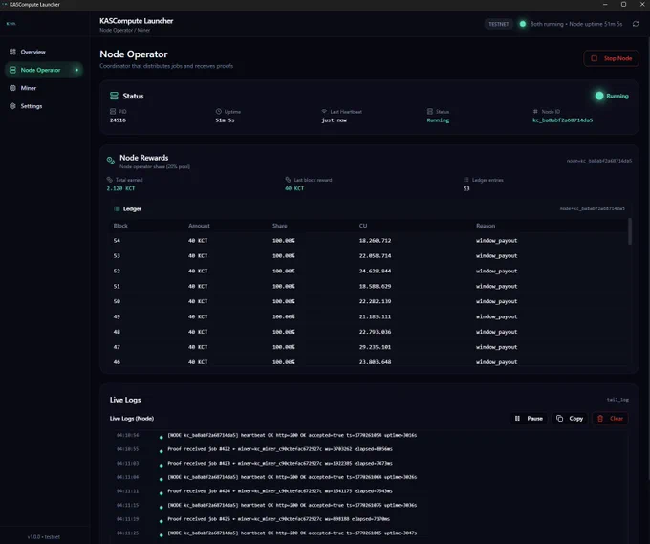Click the Reason column header
The height and width of the screenshot is (544, 650).
486,226
